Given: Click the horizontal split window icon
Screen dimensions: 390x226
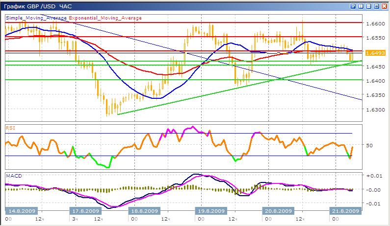Looking at the screenshot, I should (368, 6).
